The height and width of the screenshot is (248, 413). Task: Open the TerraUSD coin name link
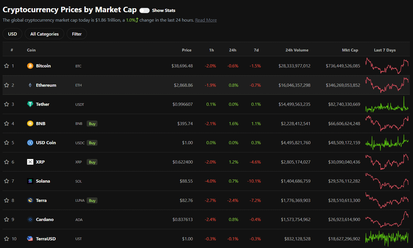click(46, 239)
